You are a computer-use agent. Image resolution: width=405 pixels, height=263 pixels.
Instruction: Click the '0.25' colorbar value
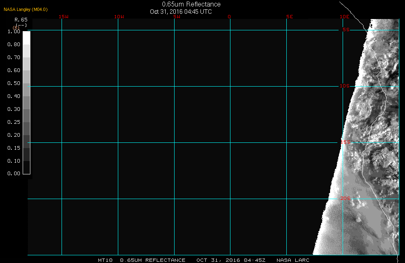(14, 122)
